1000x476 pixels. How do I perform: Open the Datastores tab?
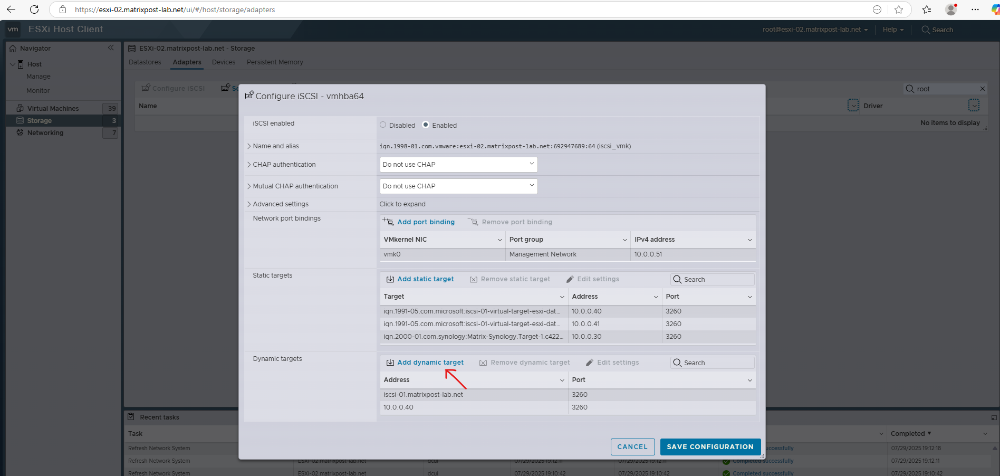tap(145, 62)
